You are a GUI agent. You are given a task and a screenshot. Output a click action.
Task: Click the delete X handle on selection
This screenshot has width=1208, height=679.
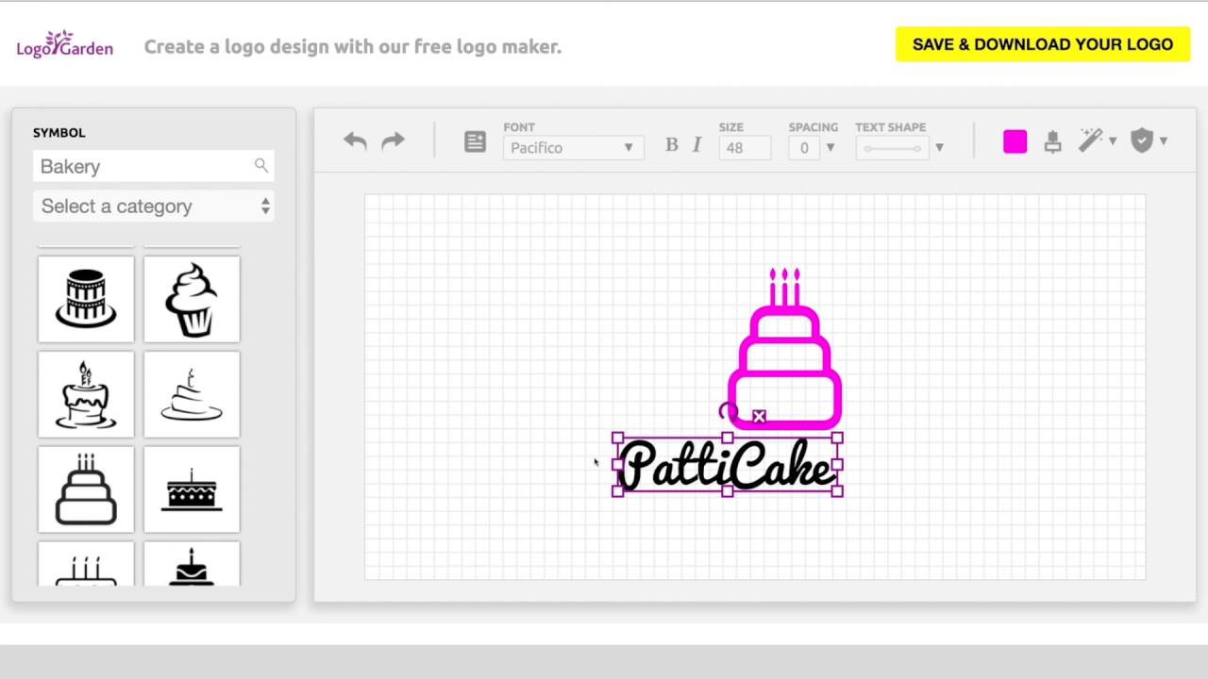759,416
